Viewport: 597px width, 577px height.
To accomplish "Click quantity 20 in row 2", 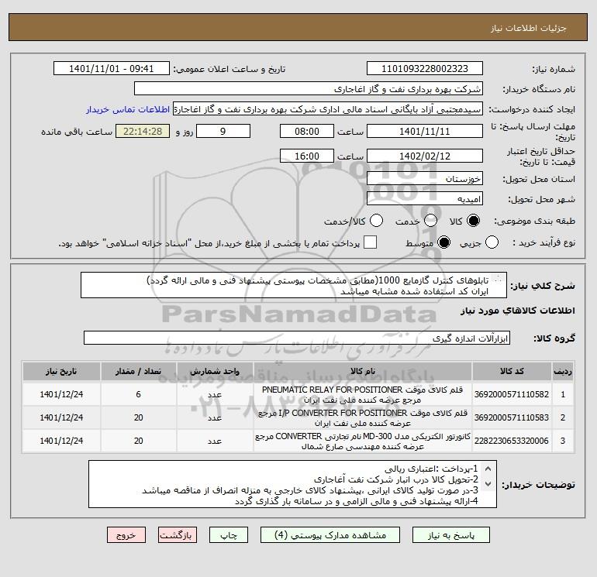I will click(x=138, y=417).
